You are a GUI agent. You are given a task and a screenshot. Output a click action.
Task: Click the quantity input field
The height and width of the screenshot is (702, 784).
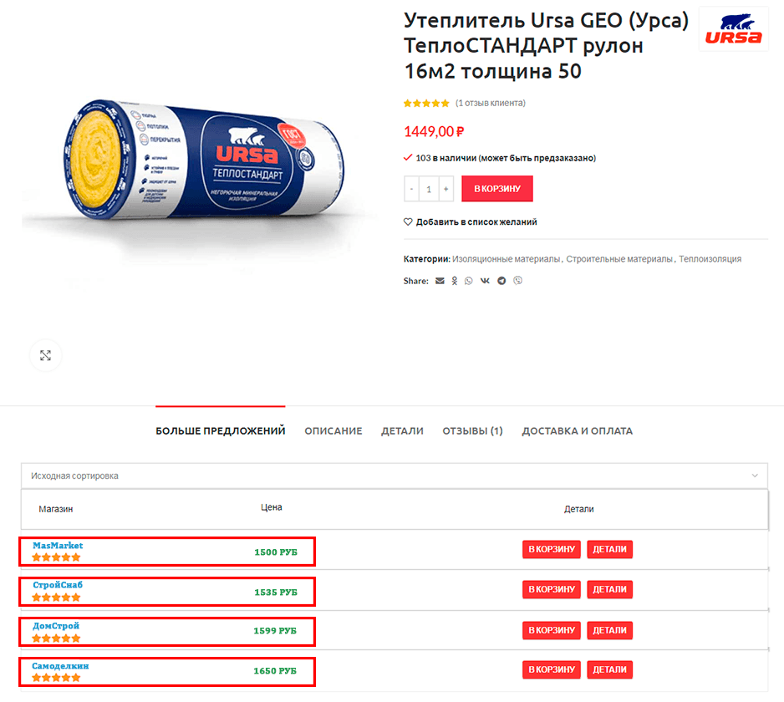429,189
